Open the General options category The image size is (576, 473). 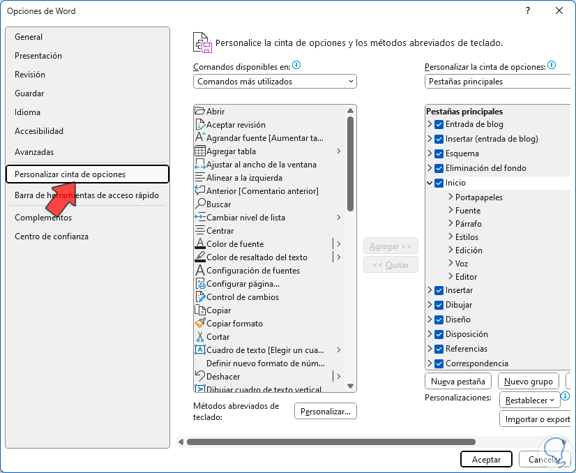[87, 37]
